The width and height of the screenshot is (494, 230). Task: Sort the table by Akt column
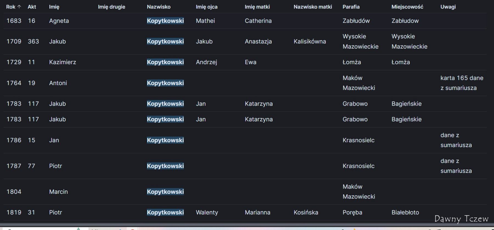[x=32, y=7]
